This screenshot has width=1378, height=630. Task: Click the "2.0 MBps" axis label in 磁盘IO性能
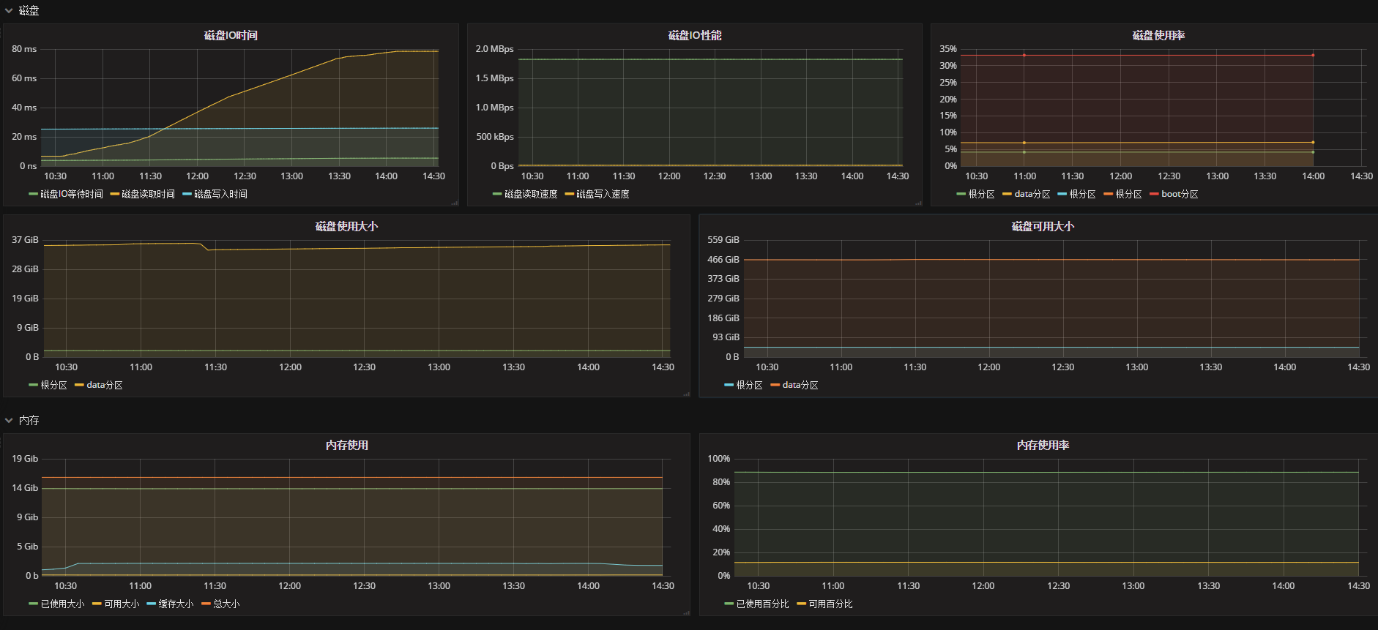(494, 49)
